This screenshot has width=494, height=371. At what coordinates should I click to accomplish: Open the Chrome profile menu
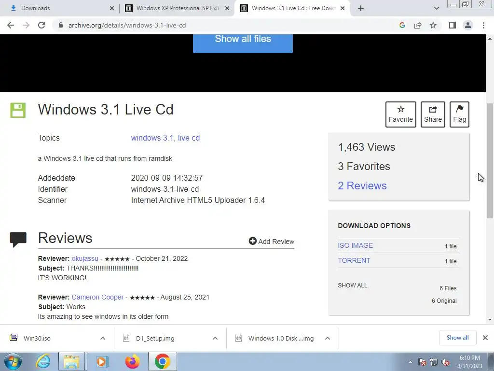pos(468,25)
